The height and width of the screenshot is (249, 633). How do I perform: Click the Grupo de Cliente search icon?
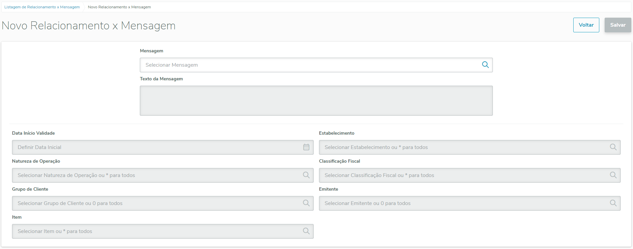[x=306, y=203]
